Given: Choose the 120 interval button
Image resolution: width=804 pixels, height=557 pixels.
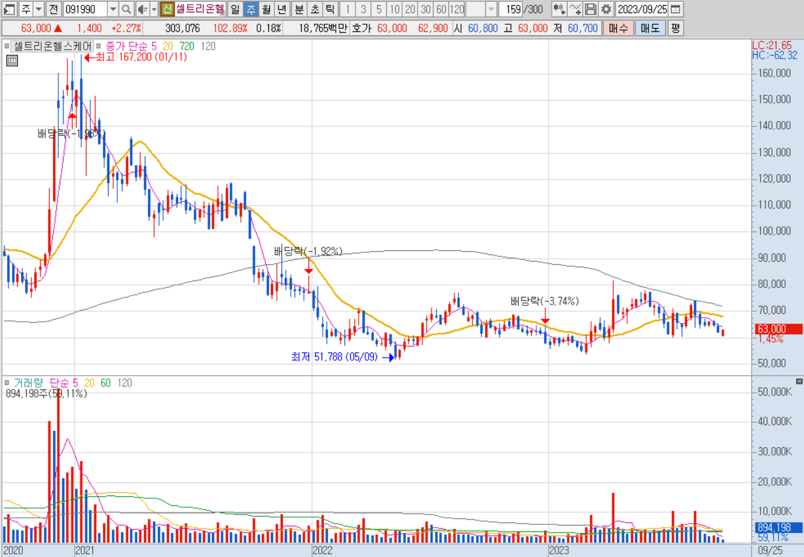Looking at the screenshot, I should coord(457,9).
